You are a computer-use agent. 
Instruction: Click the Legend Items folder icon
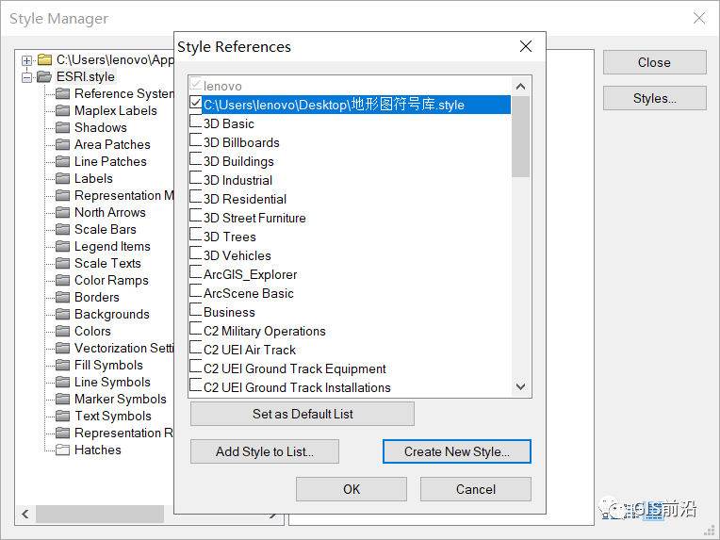click(63, 246)
